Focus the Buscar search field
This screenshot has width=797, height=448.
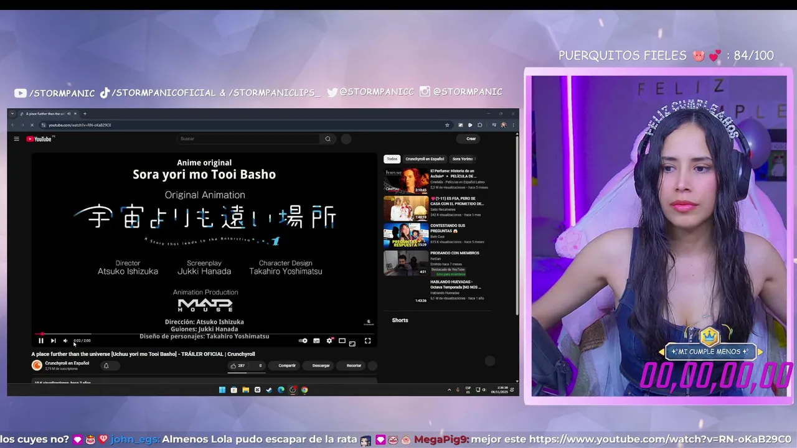point(248,139)
